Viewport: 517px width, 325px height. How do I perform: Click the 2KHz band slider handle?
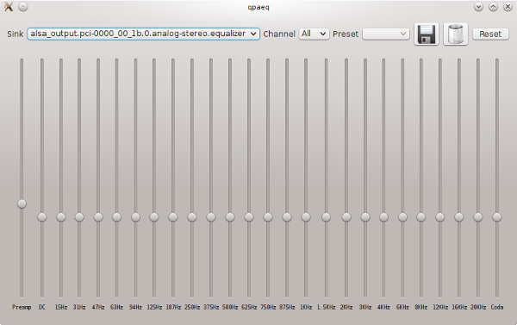point(346,217)
